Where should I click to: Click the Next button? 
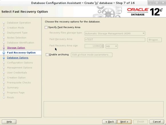(x=124, y=122)
